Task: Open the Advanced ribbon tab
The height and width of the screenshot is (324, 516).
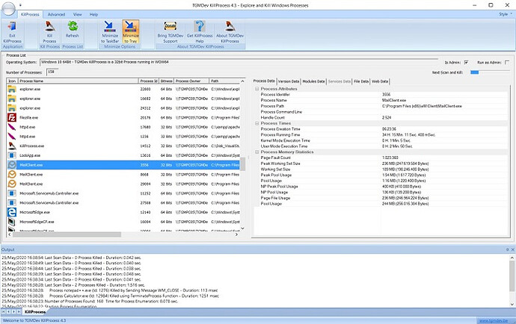Action: pos(56,14)
